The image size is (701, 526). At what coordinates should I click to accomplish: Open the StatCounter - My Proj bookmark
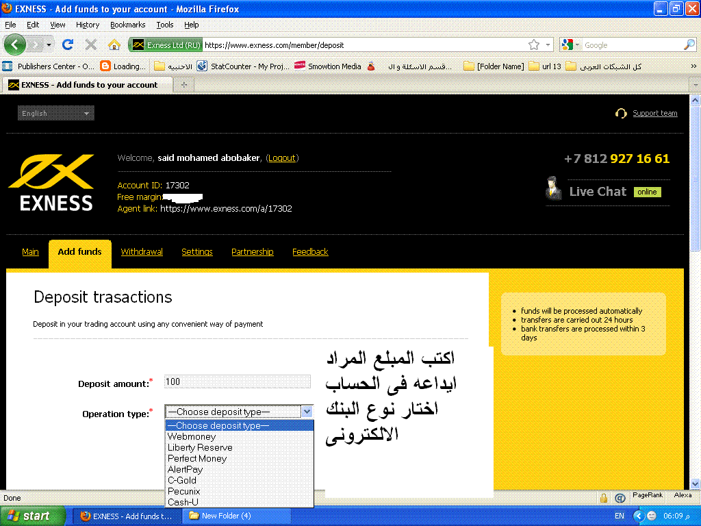pos(243,66)
